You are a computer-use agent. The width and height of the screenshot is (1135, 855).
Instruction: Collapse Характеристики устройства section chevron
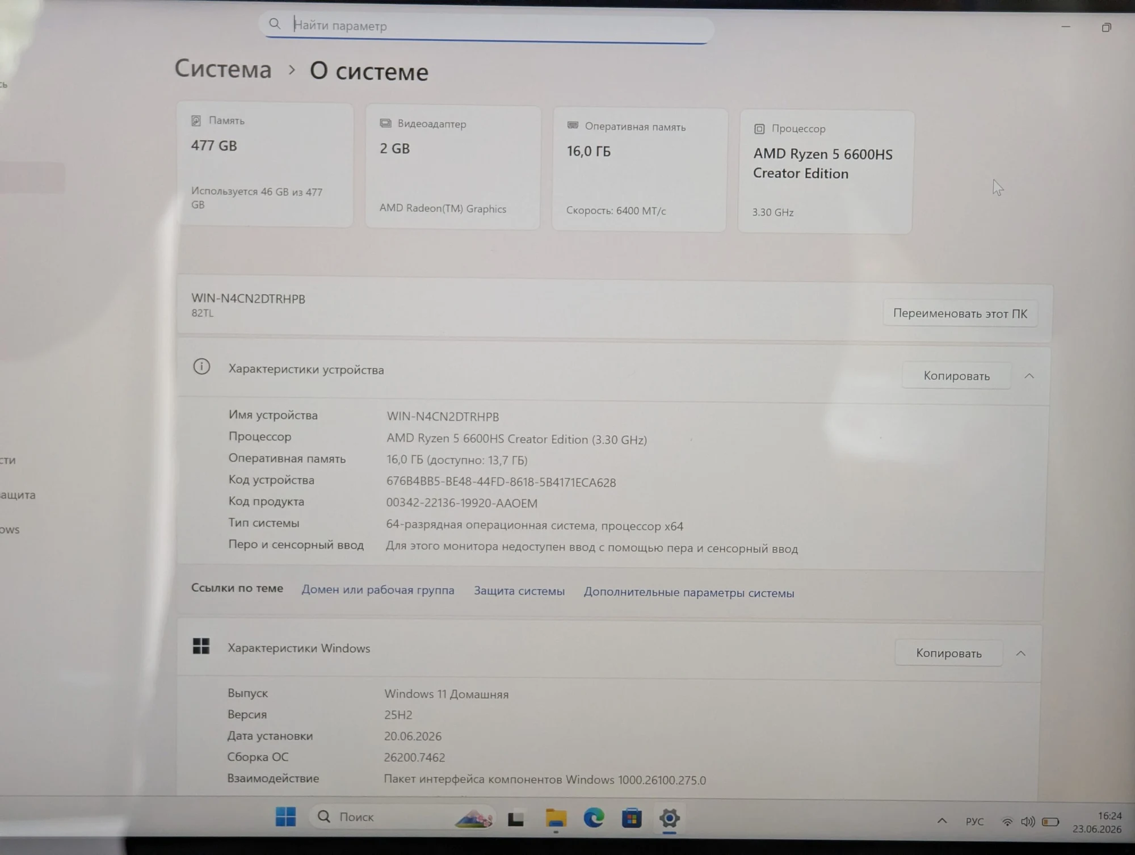1029,376
